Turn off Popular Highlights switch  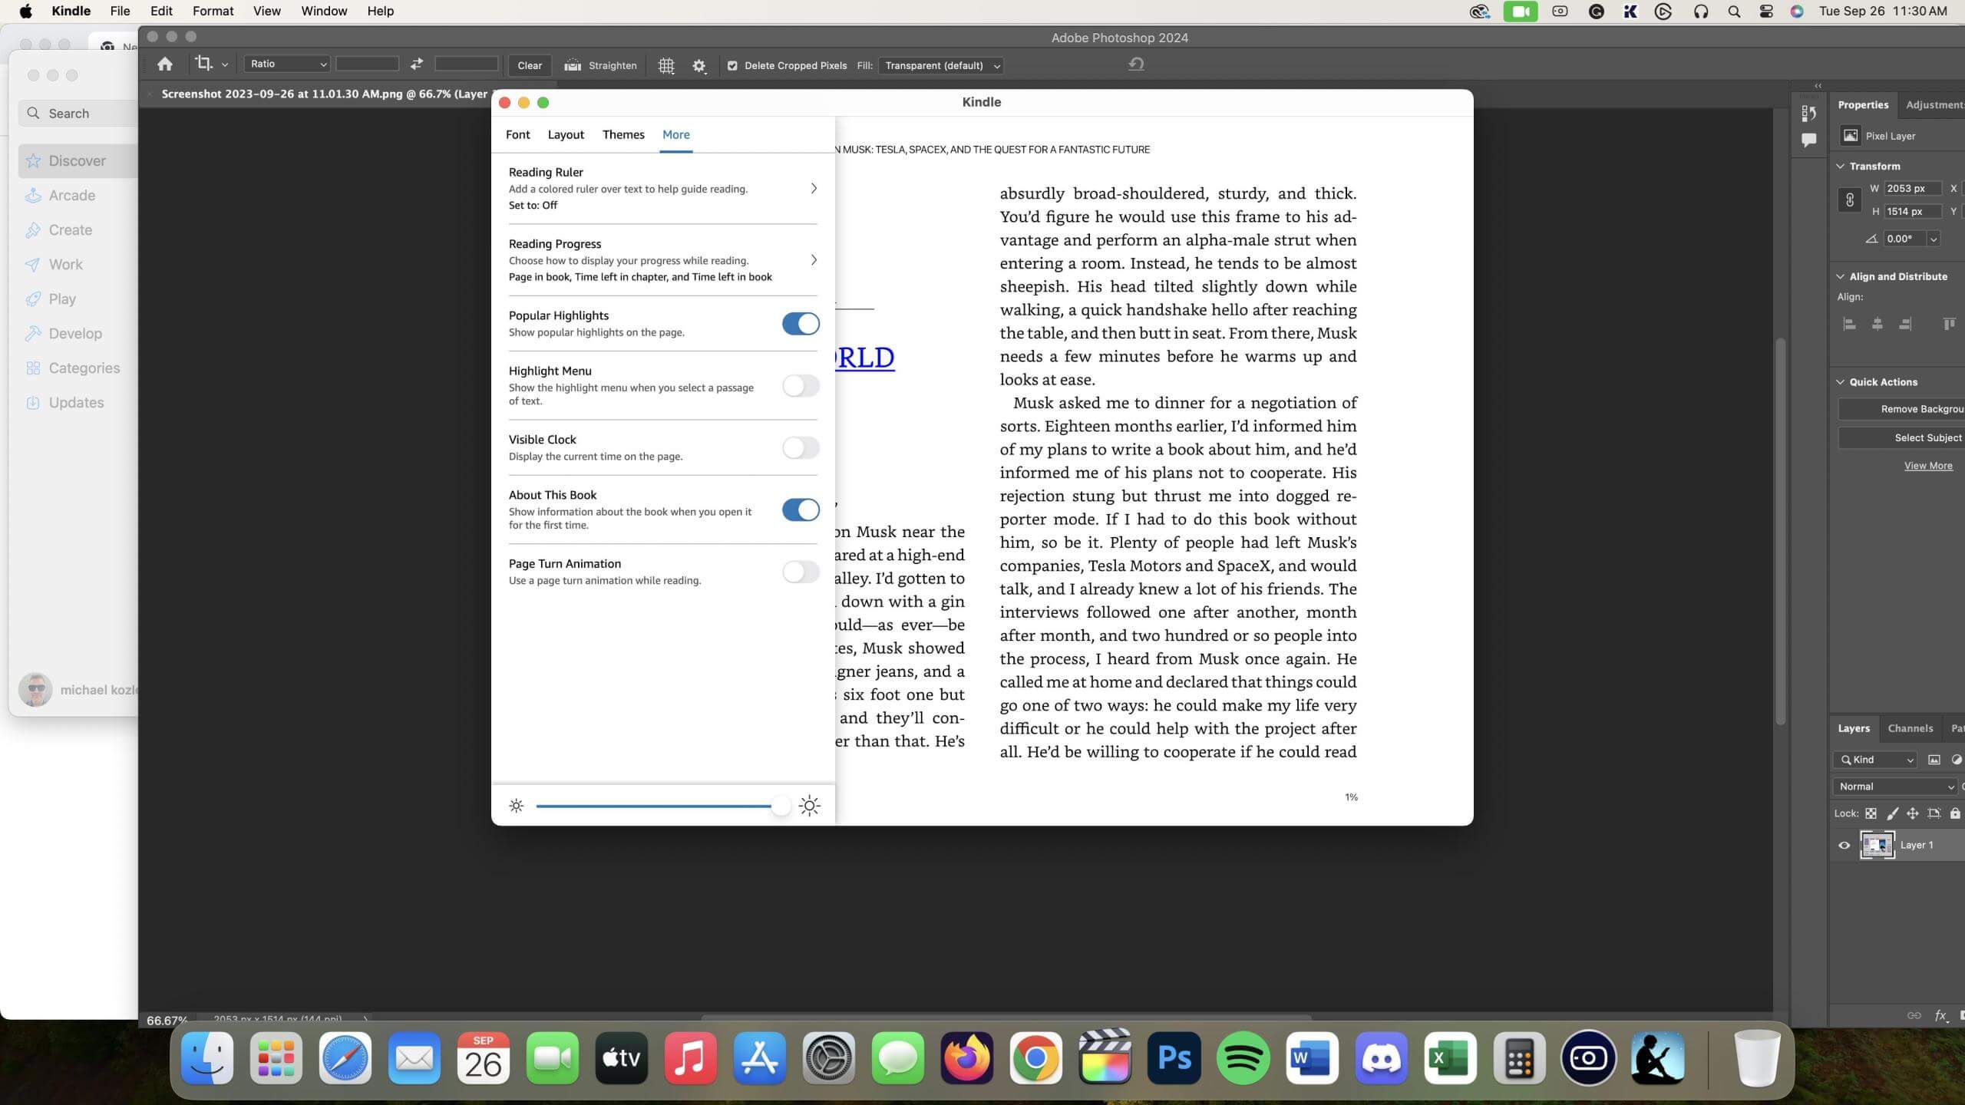tap(801, 324)
